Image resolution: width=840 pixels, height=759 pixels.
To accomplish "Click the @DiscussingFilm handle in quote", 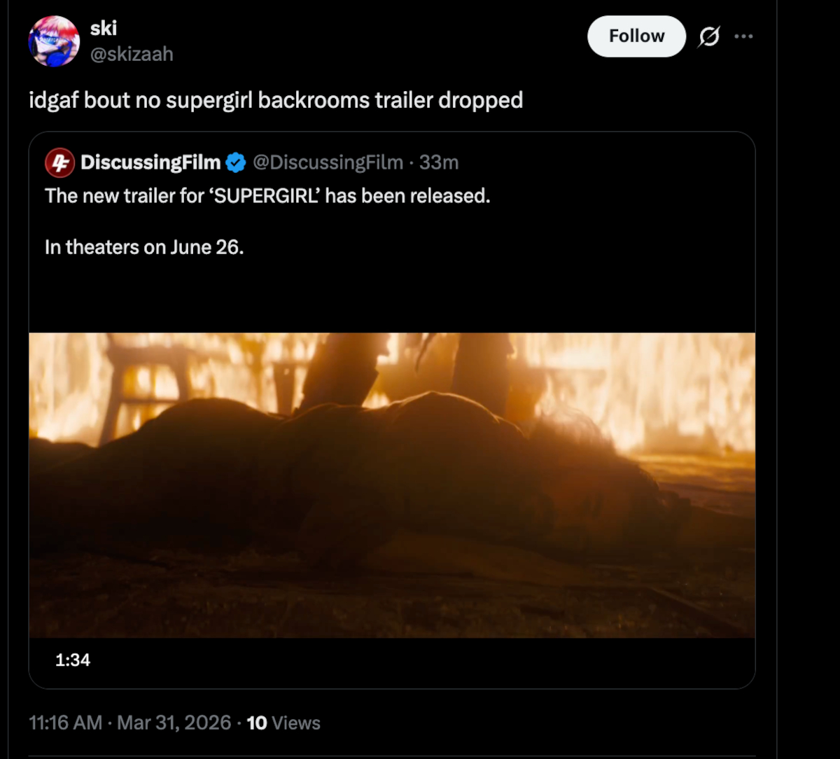I will (328, 163).
